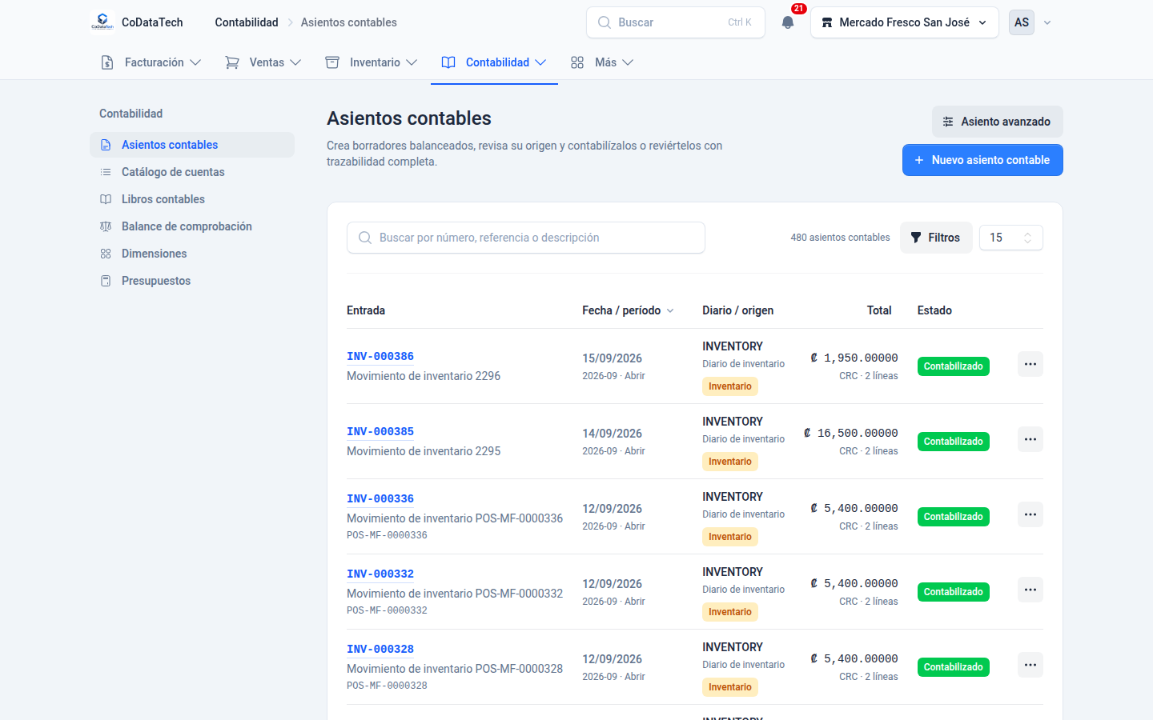
Task: Expand the Inventario menu
Action: [372, 62]
